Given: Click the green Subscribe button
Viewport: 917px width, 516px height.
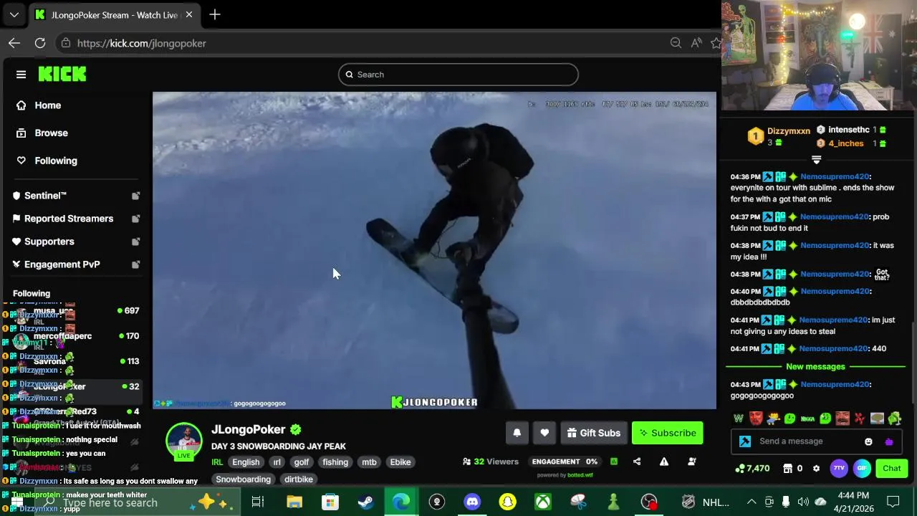Looking at the screenshot, I should 668,433.
